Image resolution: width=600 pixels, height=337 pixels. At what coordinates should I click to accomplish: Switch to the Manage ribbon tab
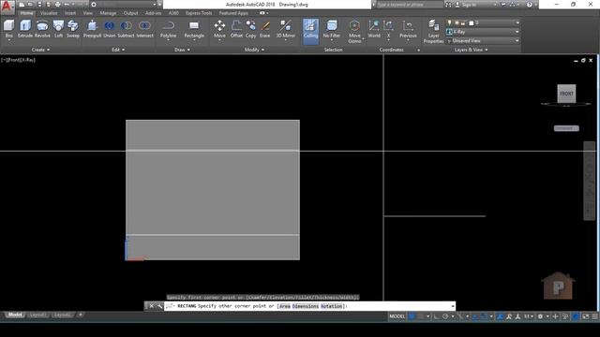(x=108, y=13)
